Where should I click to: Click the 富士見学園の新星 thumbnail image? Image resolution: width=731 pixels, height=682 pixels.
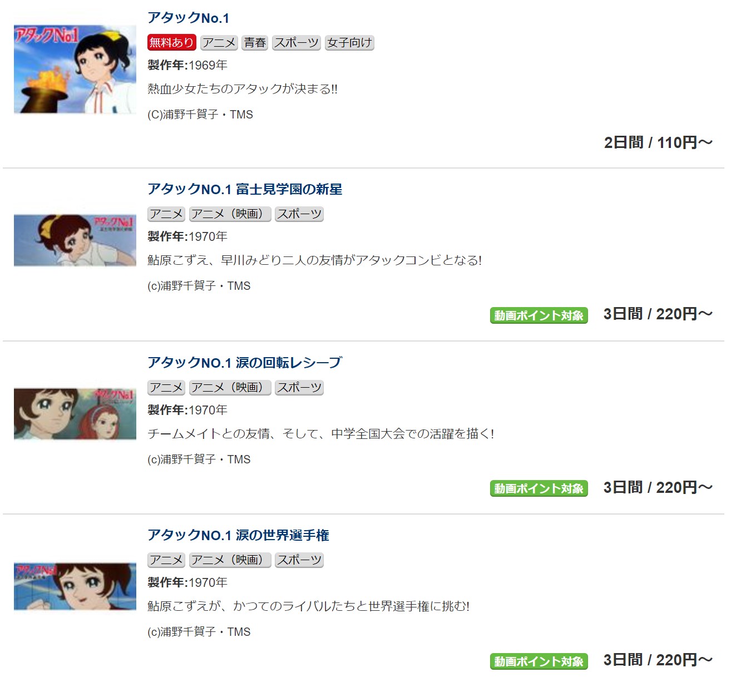(75, 240)
